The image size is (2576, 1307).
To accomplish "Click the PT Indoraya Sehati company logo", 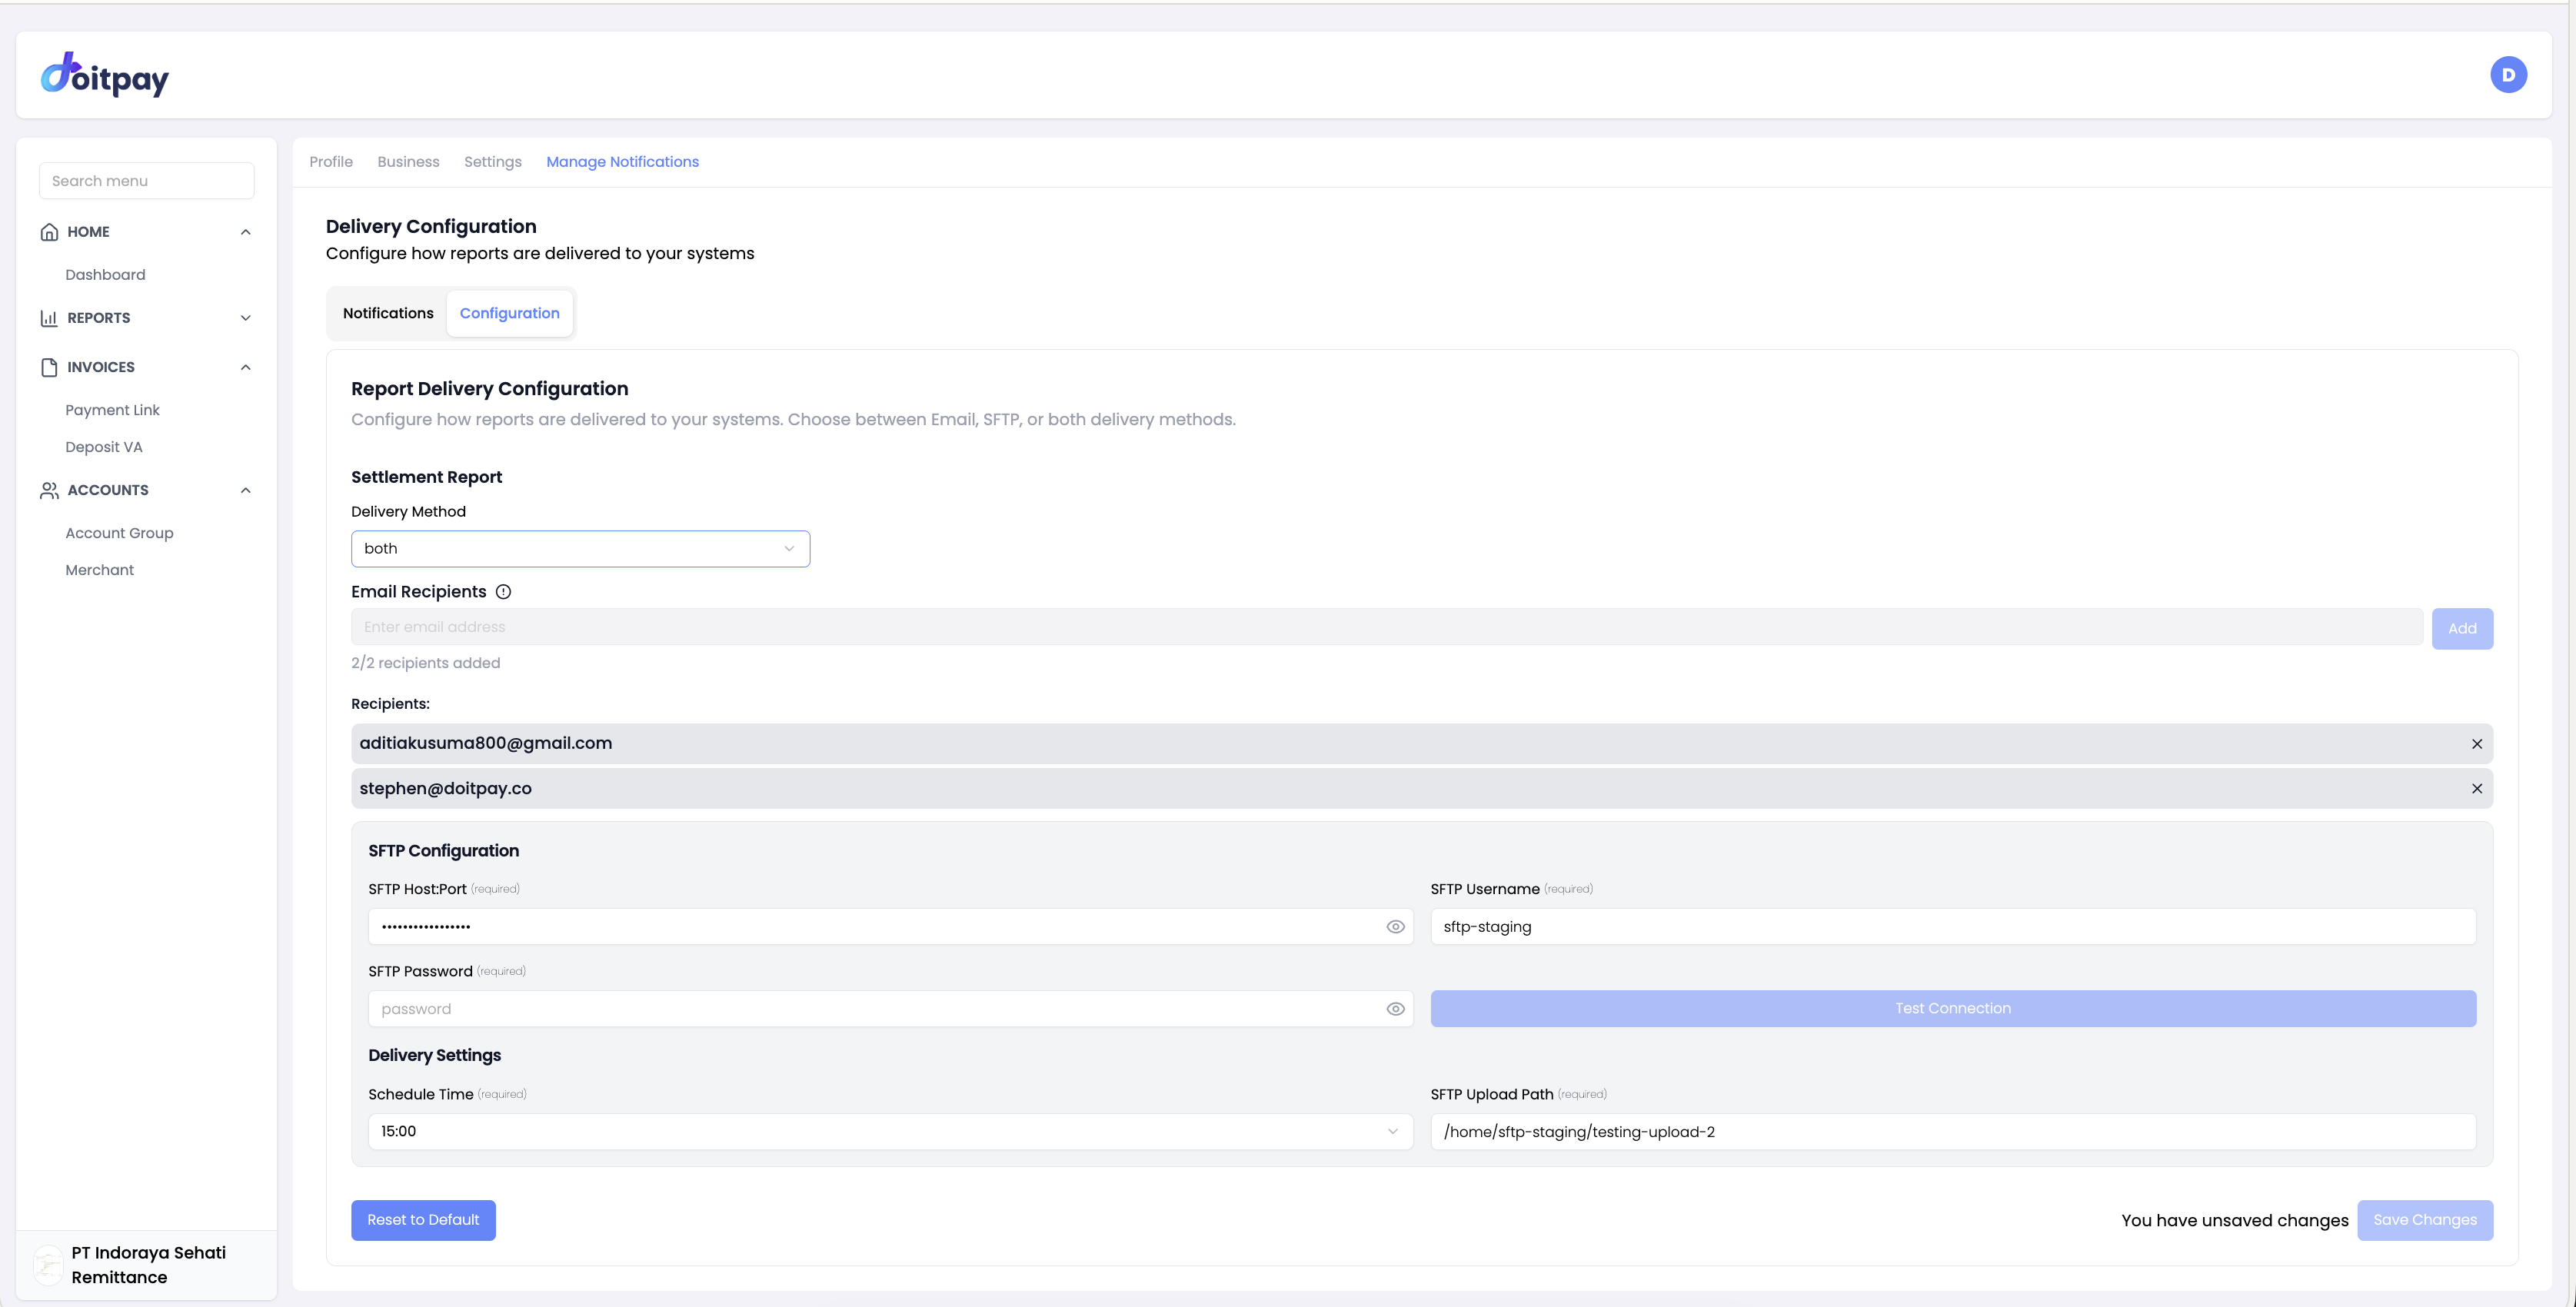I will [x=48, y=1265].
